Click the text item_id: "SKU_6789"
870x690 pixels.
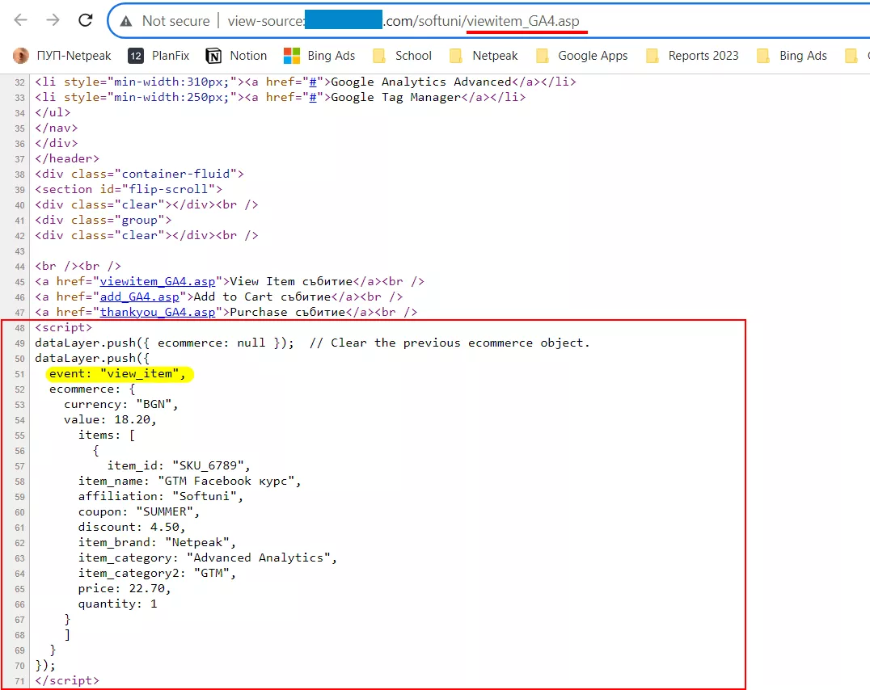178,465
